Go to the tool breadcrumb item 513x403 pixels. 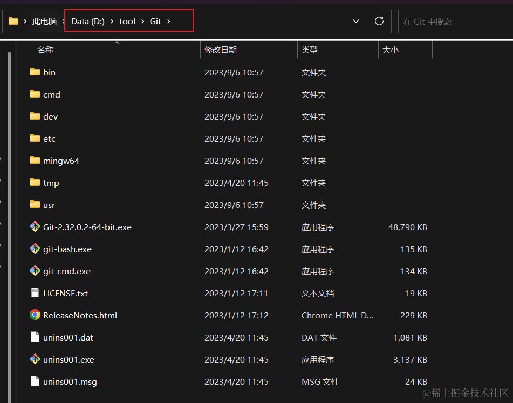pyautogui.click(x=127, y=21)
